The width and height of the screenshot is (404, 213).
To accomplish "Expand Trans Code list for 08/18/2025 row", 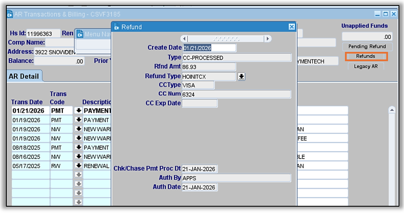I will coord(78,148).
